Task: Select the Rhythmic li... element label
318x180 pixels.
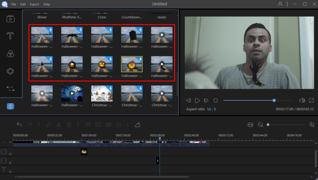Action: click(x=72, y=17)
